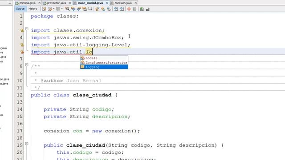Click Shift Line Left icon

tap(116, 9)
